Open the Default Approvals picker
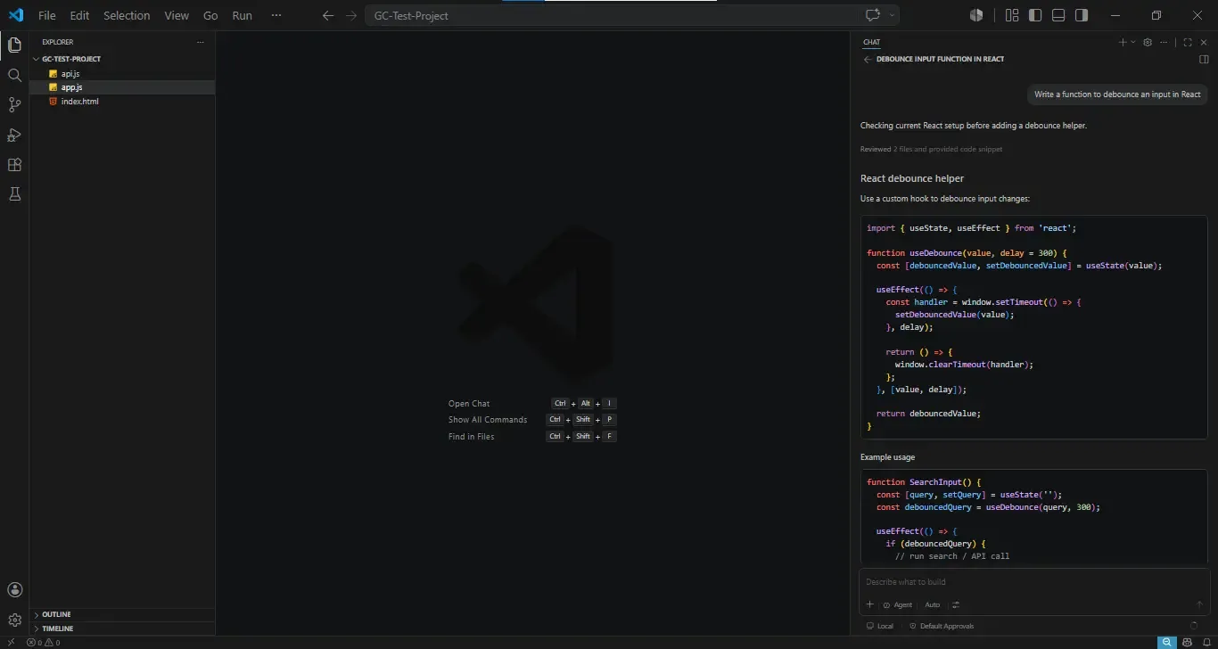1218x649 pixels. tap(942, 626)
